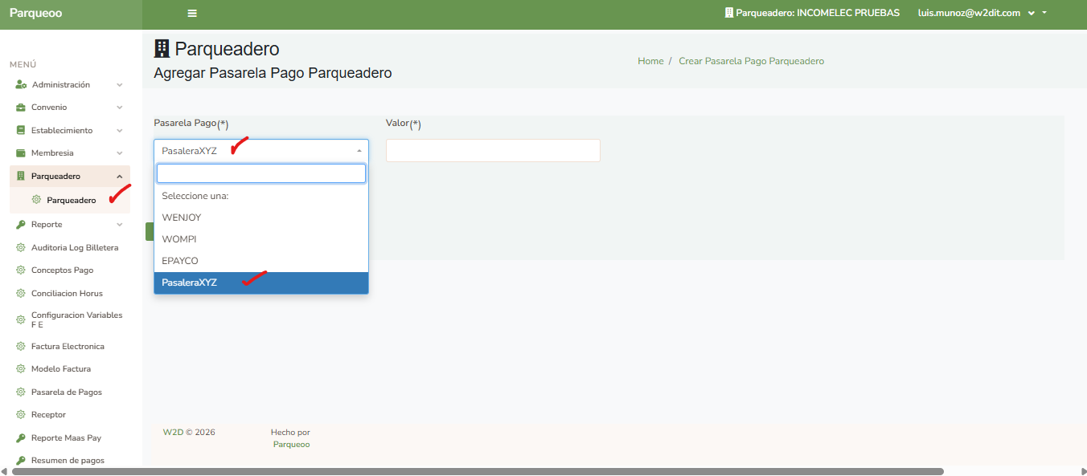Screen dimensions: 1087x476
Task: Choose EPAYCO payment gateway option
Action: coord(180,261)
